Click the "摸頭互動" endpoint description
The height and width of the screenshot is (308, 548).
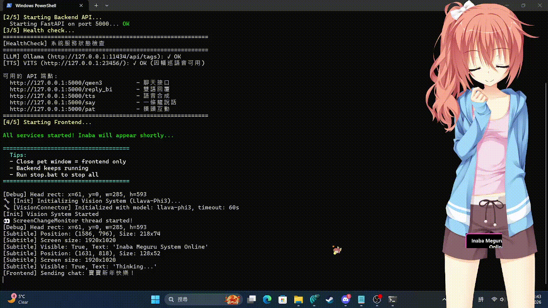click(x=157, y=109)
